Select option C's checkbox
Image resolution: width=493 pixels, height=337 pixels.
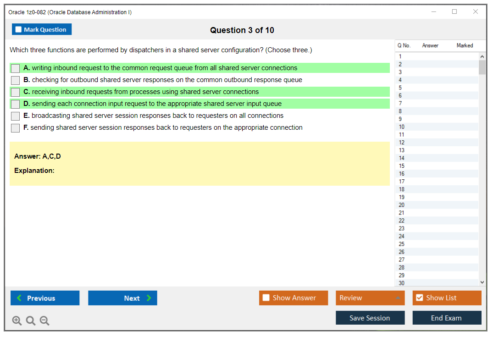(x=15, y=92)
